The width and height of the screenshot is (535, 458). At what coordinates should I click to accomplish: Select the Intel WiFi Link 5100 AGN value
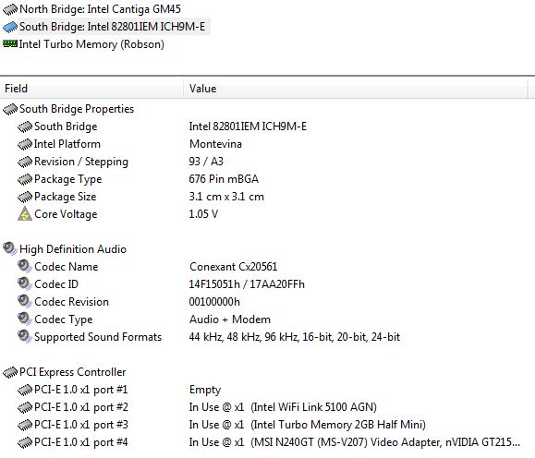tap(283, 407)
